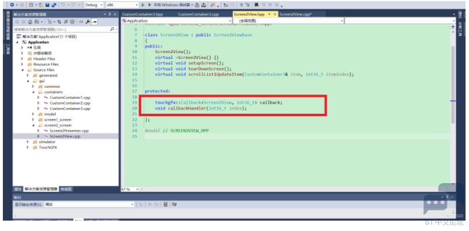
Task: Click the '#endif // SCREEN2VIEW_HPP' line
Action: [177, 131]
